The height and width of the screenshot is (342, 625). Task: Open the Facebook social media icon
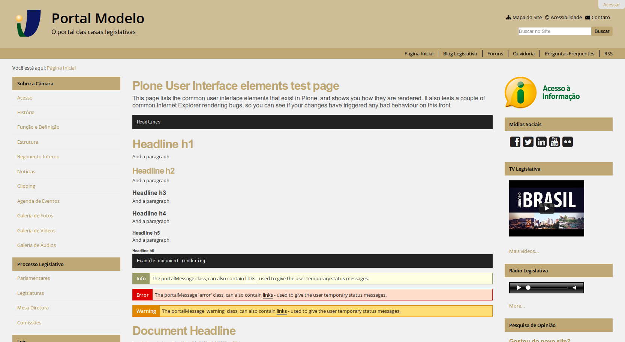[515, 142]
